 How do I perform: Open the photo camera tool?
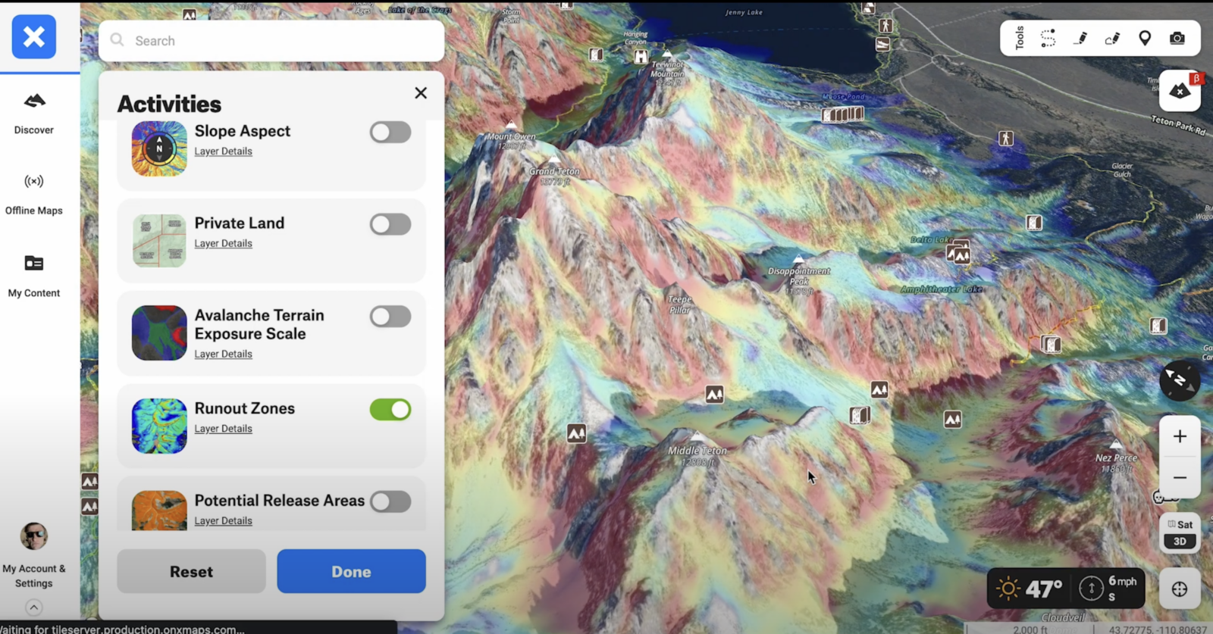click(1177, 39)
